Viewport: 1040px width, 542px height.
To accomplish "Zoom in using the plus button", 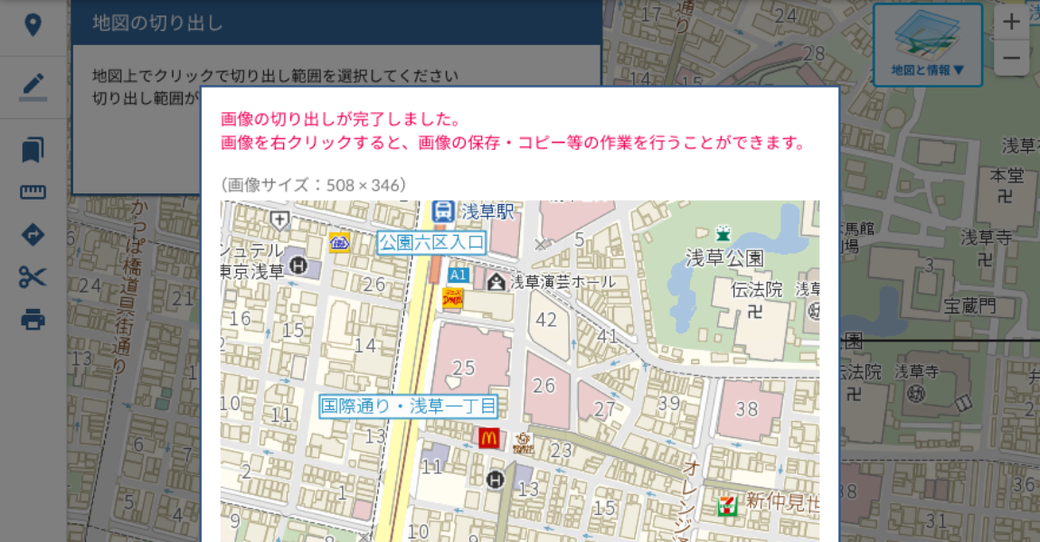I will [1012, 22].
